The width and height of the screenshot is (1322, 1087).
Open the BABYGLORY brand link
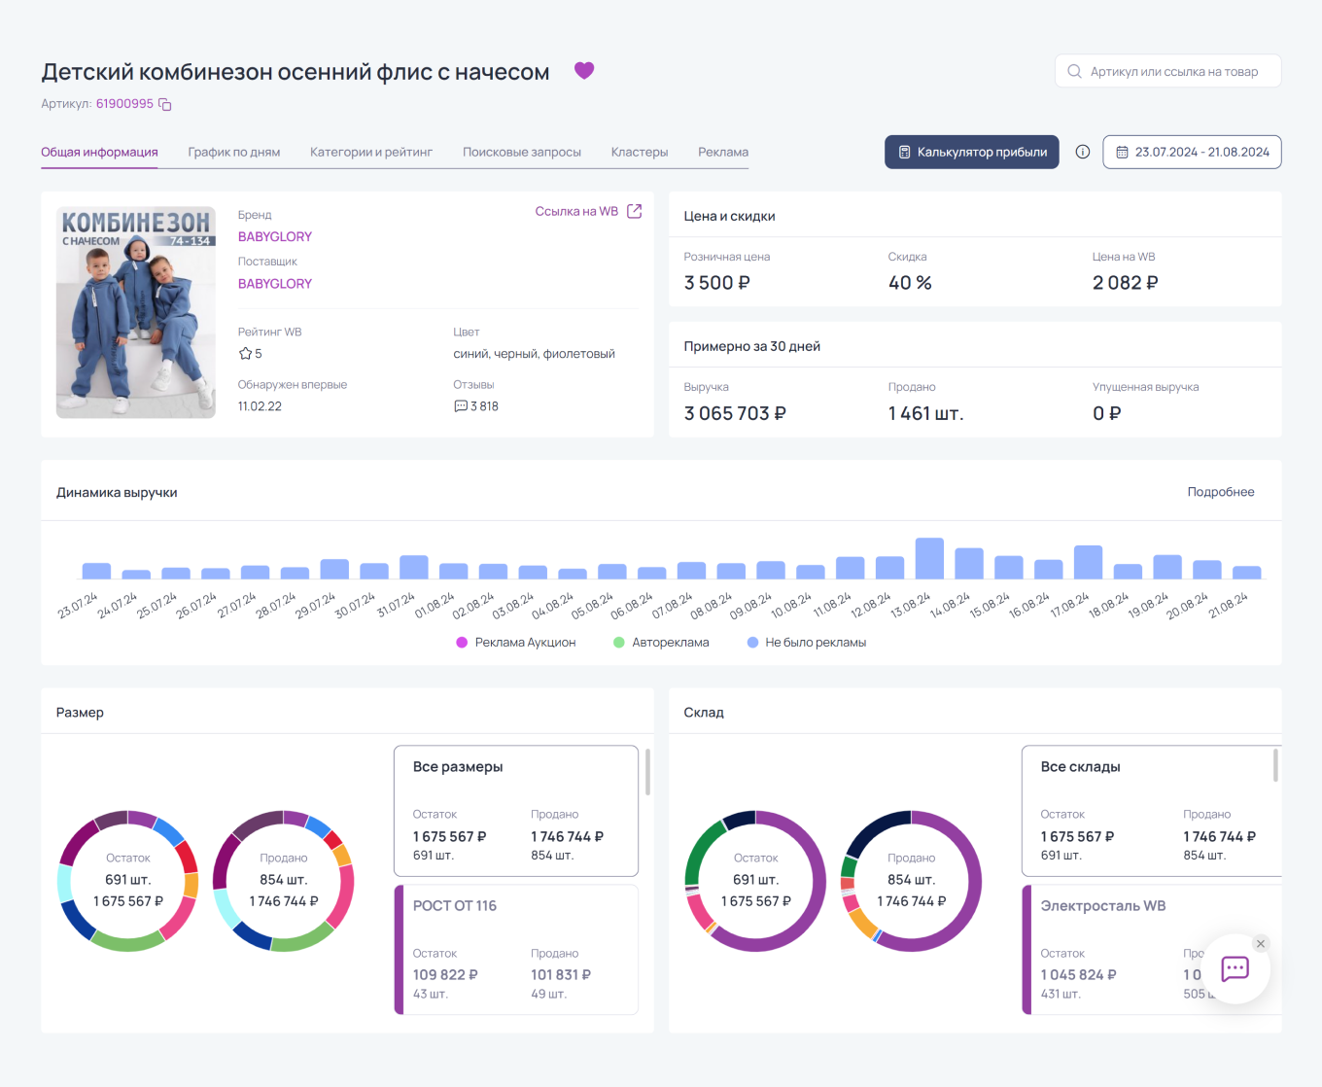(275, 236)
